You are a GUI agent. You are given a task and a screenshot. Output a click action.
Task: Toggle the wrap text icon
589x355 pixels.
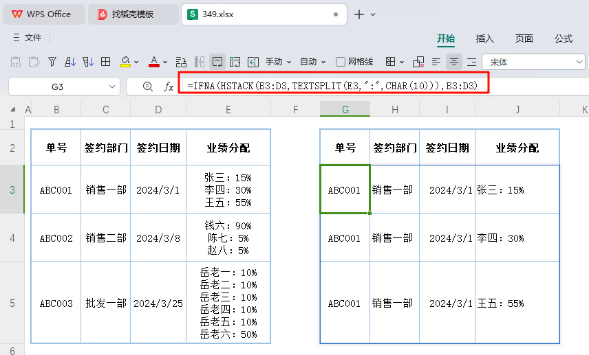click(217, 62)
